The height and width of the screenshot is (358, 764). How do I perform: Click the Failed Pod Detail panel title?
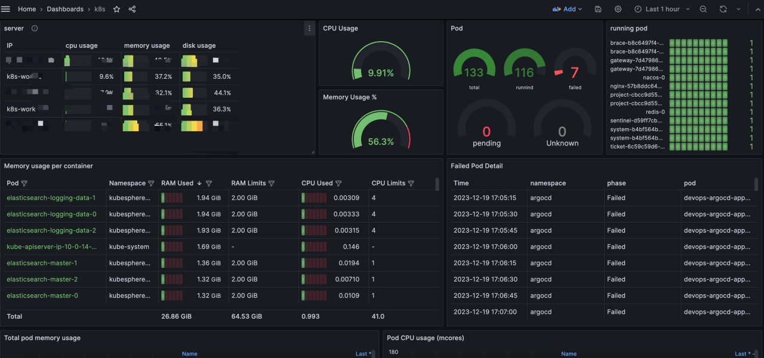[477, 166]
